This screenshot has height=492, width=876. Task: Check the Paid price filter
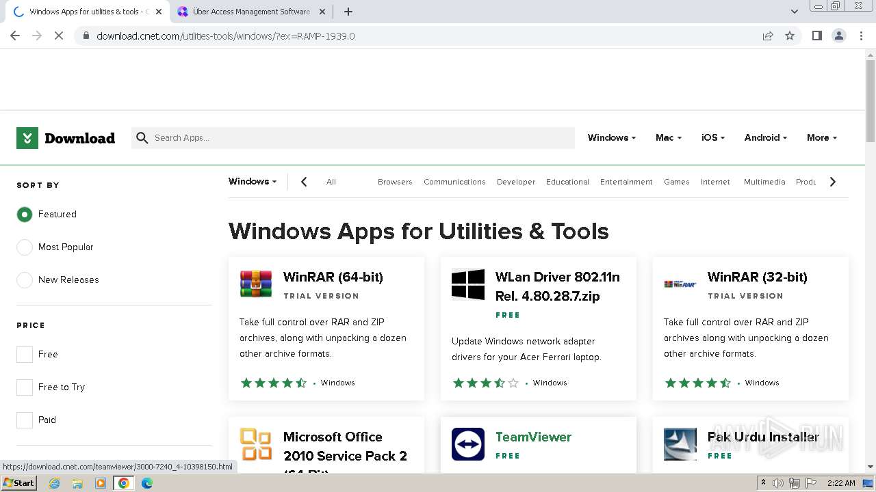25,420
